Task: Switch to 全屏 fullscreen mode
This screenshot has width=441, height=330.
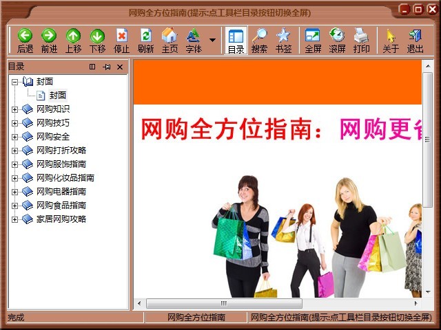Action: [x=313, y=41]
